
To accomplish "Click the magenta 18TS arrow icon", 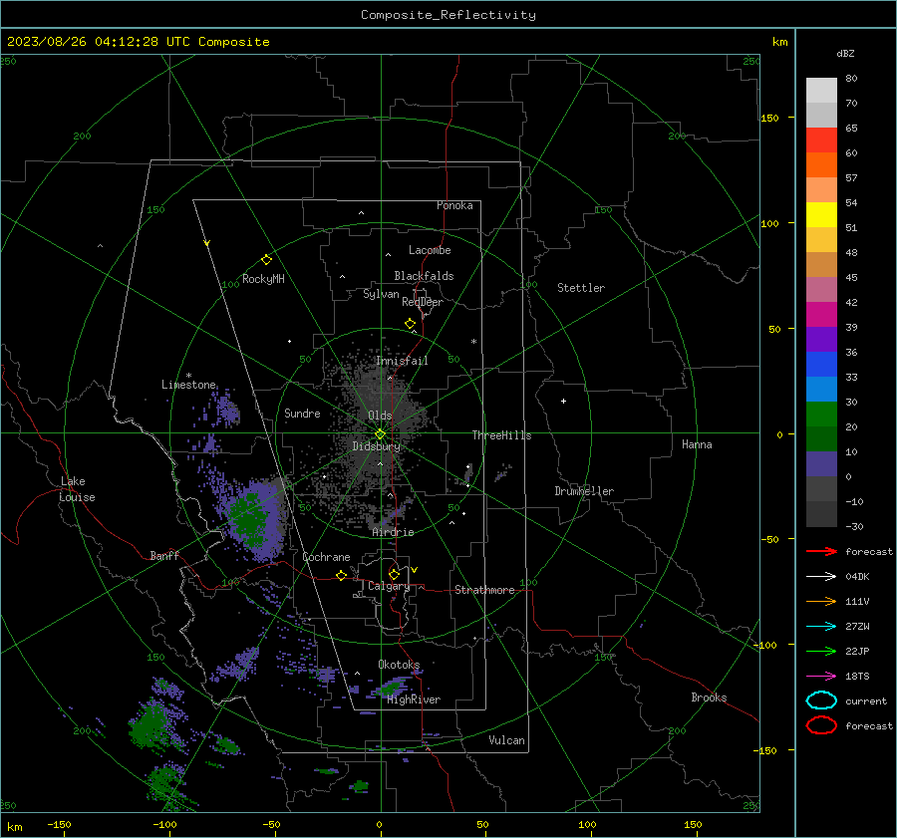I will point(821,677).
